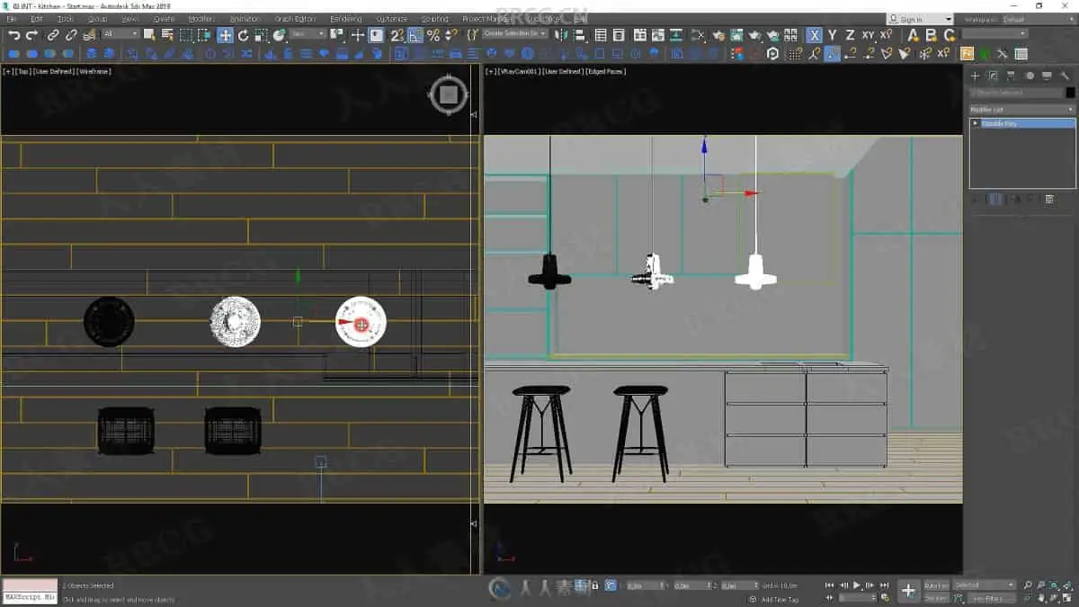Enable X axis constraint button

814,35
